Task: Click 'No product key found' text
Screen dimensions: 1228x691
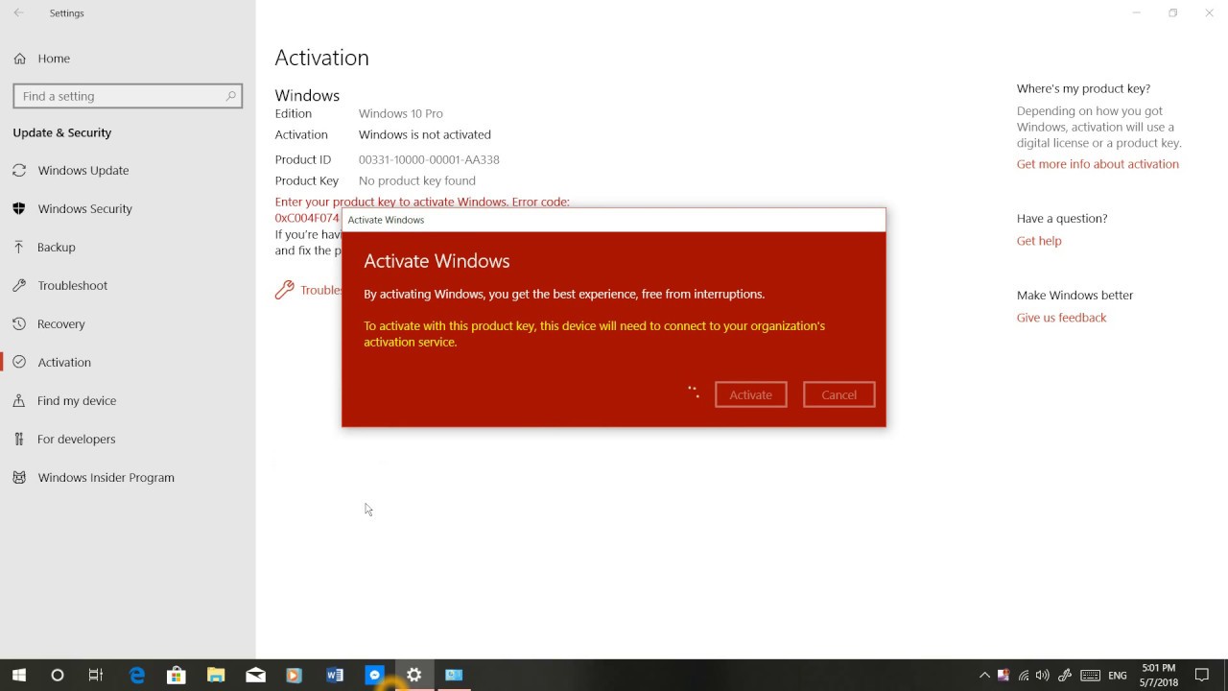Action: (417, 181)
